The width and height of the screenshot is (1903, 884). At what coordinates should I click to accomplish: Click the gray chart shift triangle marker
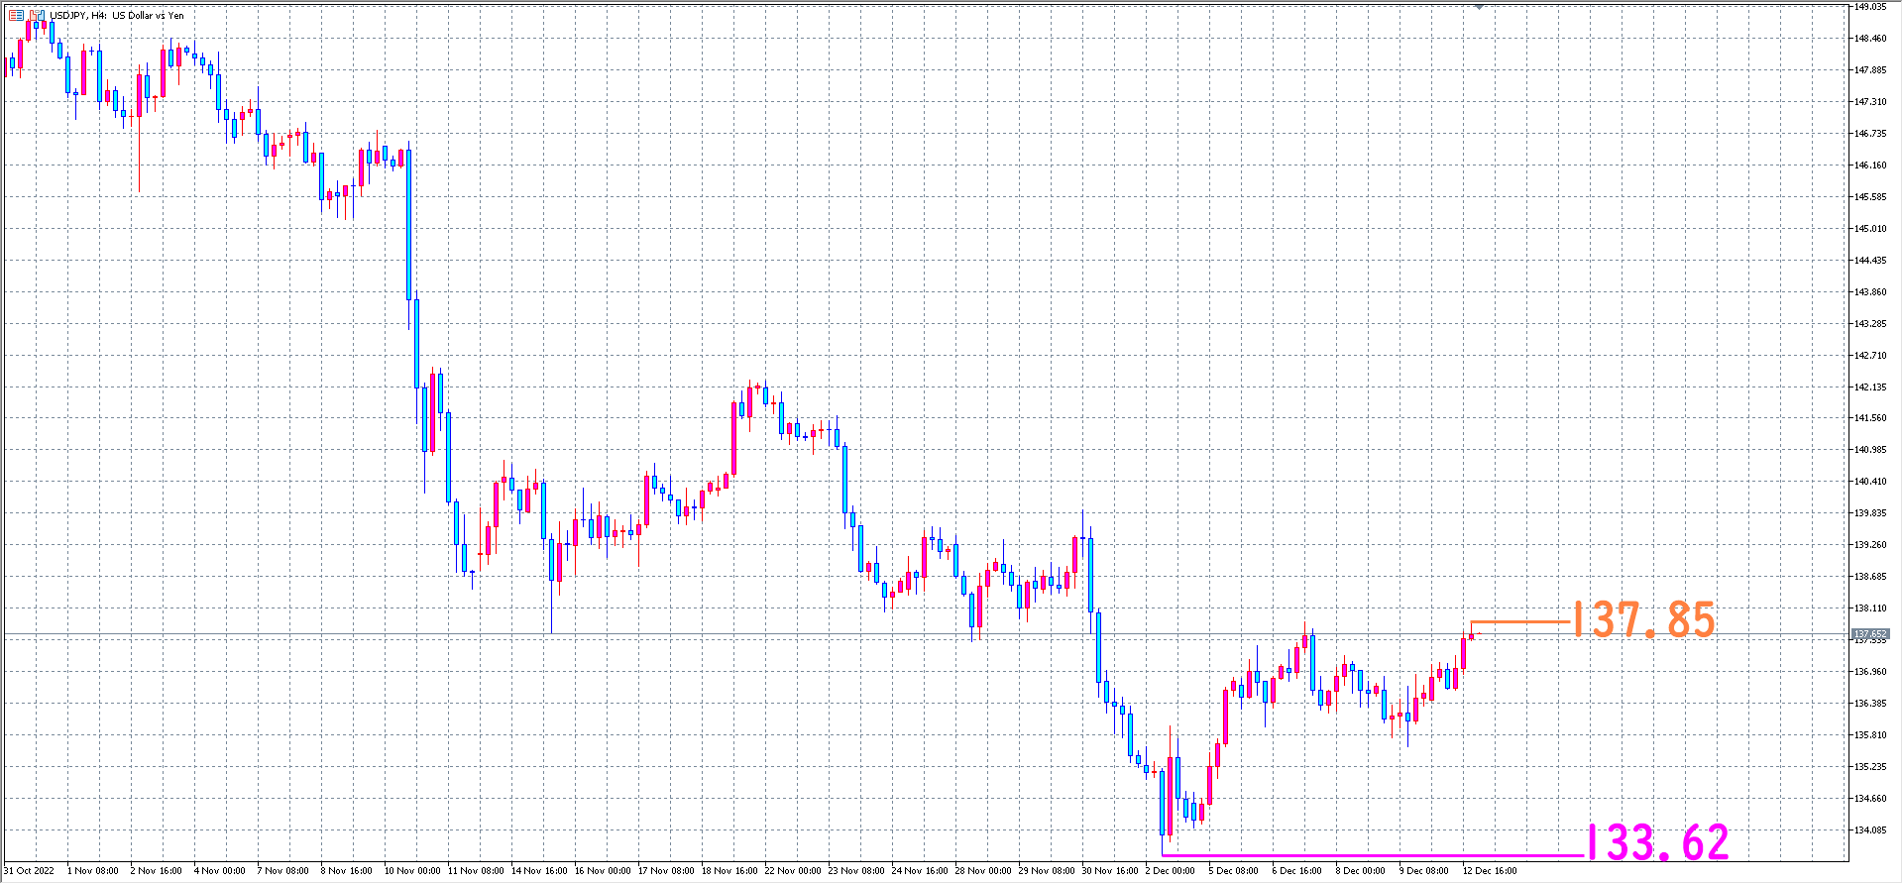[1479, 7]
